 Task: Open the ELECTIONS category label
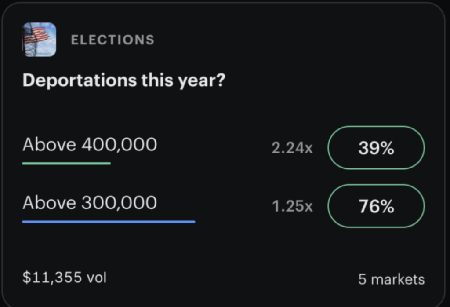point(112,40)
